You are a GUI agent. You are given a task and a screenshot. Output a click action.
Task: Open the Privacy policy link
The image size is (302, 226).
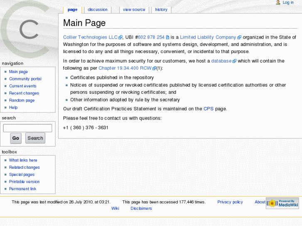pos(230,202)
